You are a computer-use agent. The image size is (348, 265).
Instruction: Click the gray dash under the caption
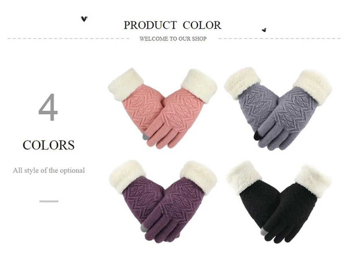(49, 201)
